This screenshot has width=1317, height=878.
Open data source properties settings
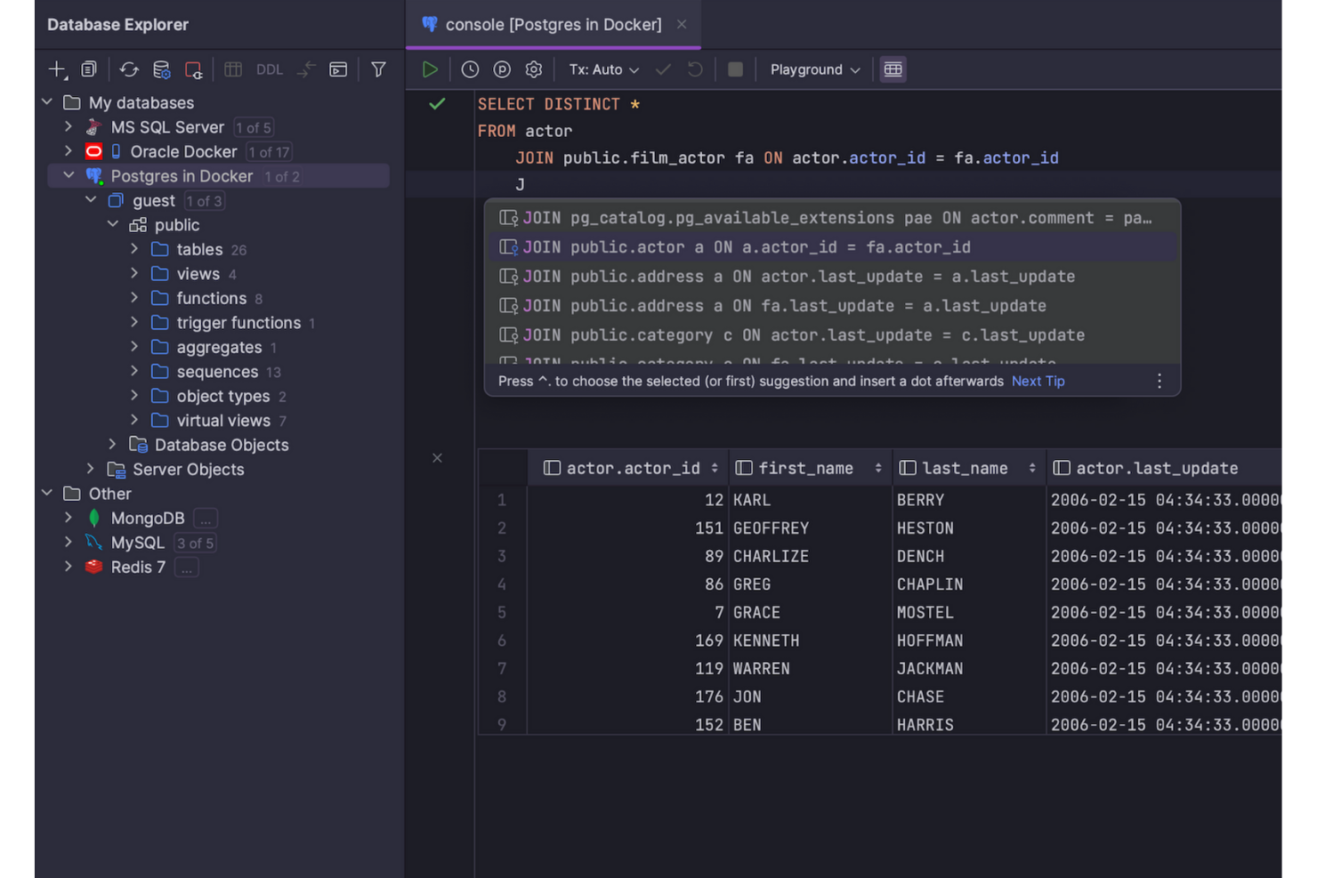161,68
